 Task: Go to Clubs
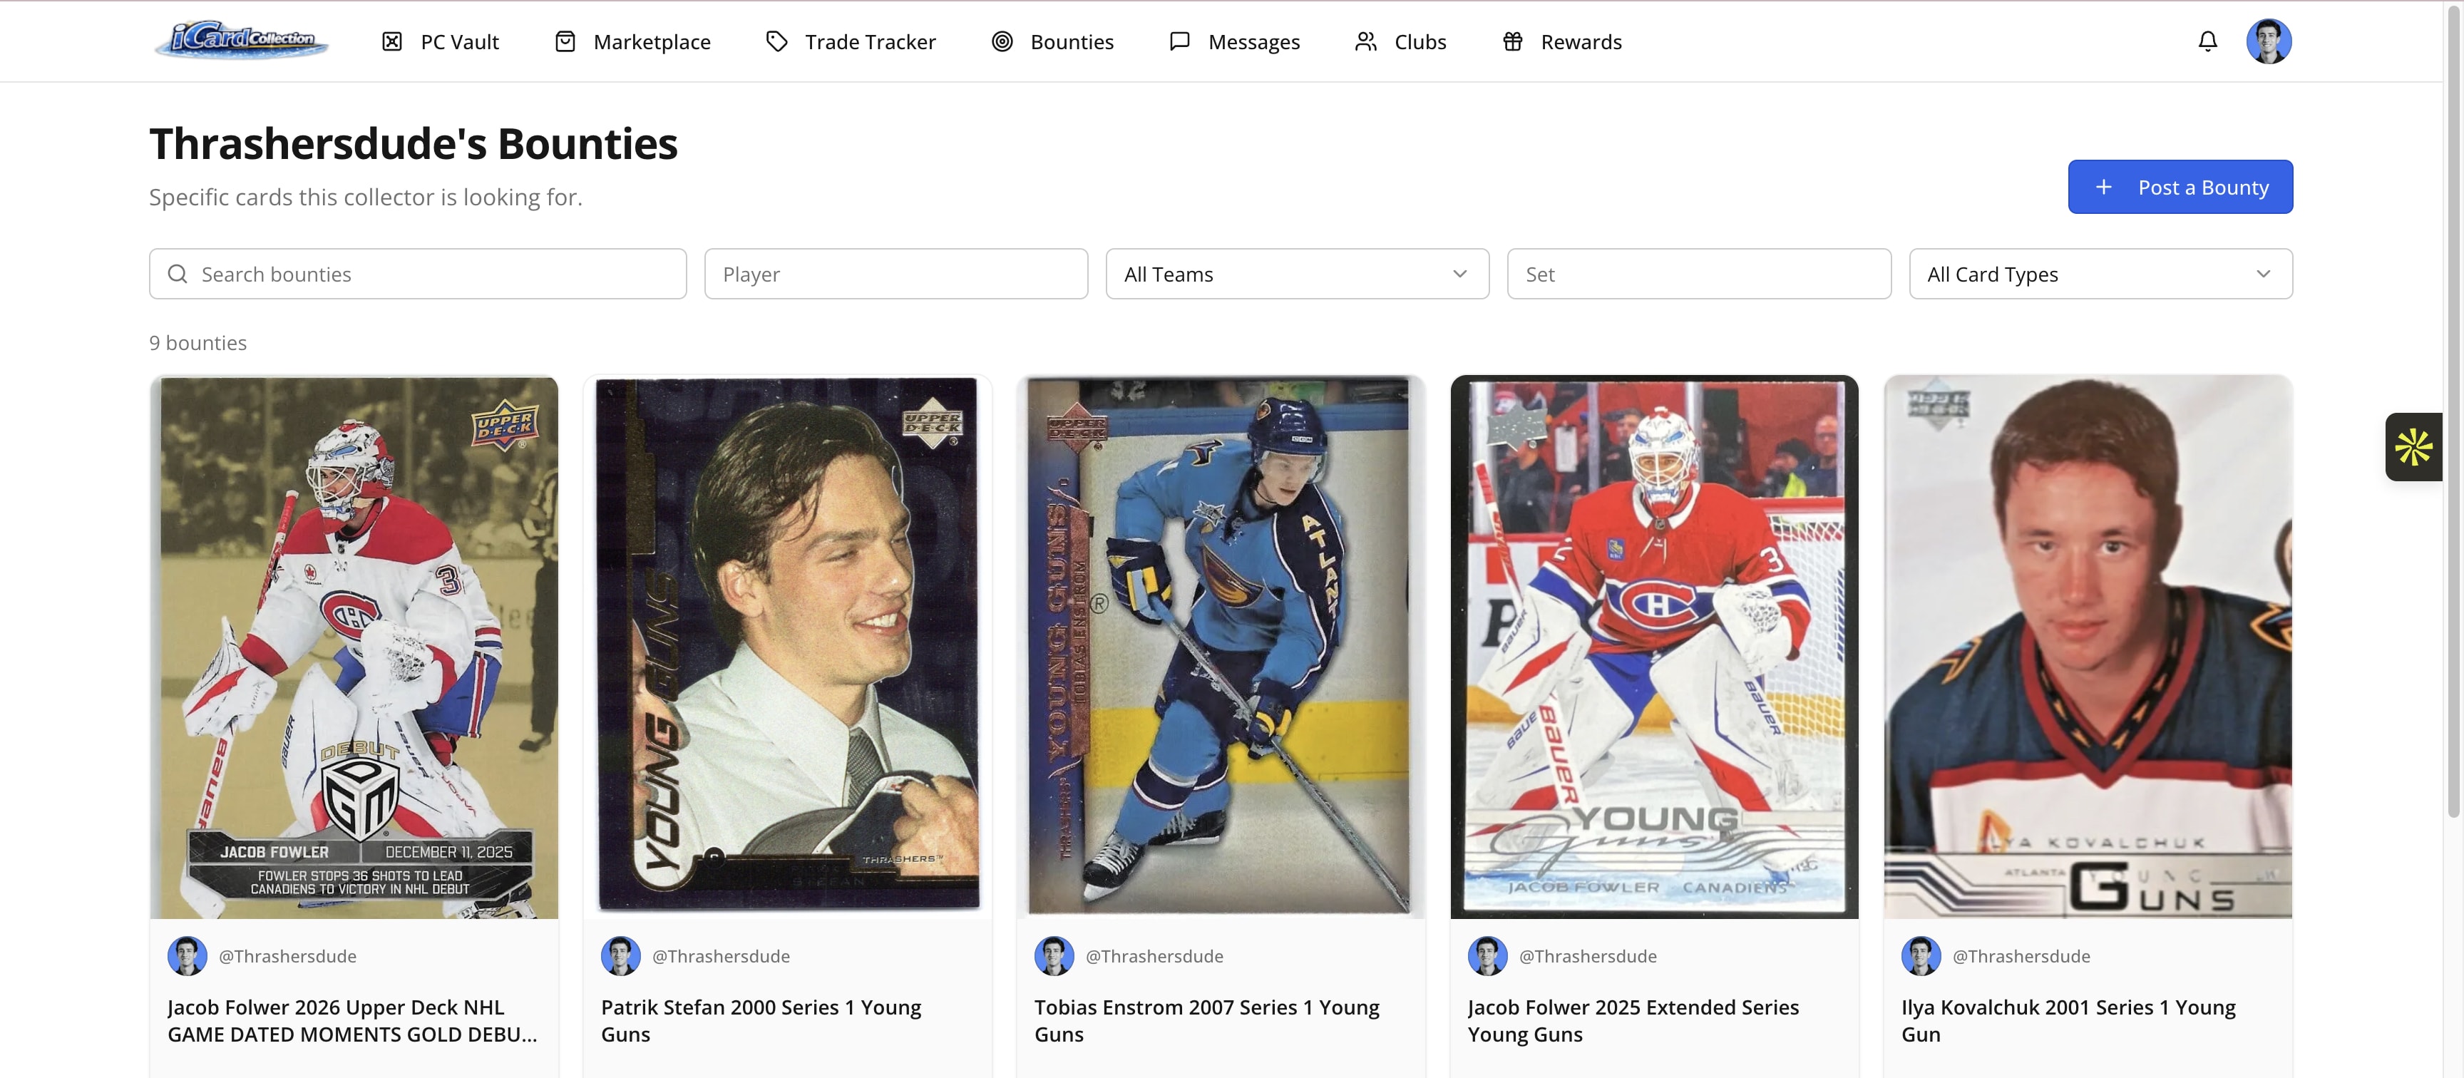(x=1420, y=42)
